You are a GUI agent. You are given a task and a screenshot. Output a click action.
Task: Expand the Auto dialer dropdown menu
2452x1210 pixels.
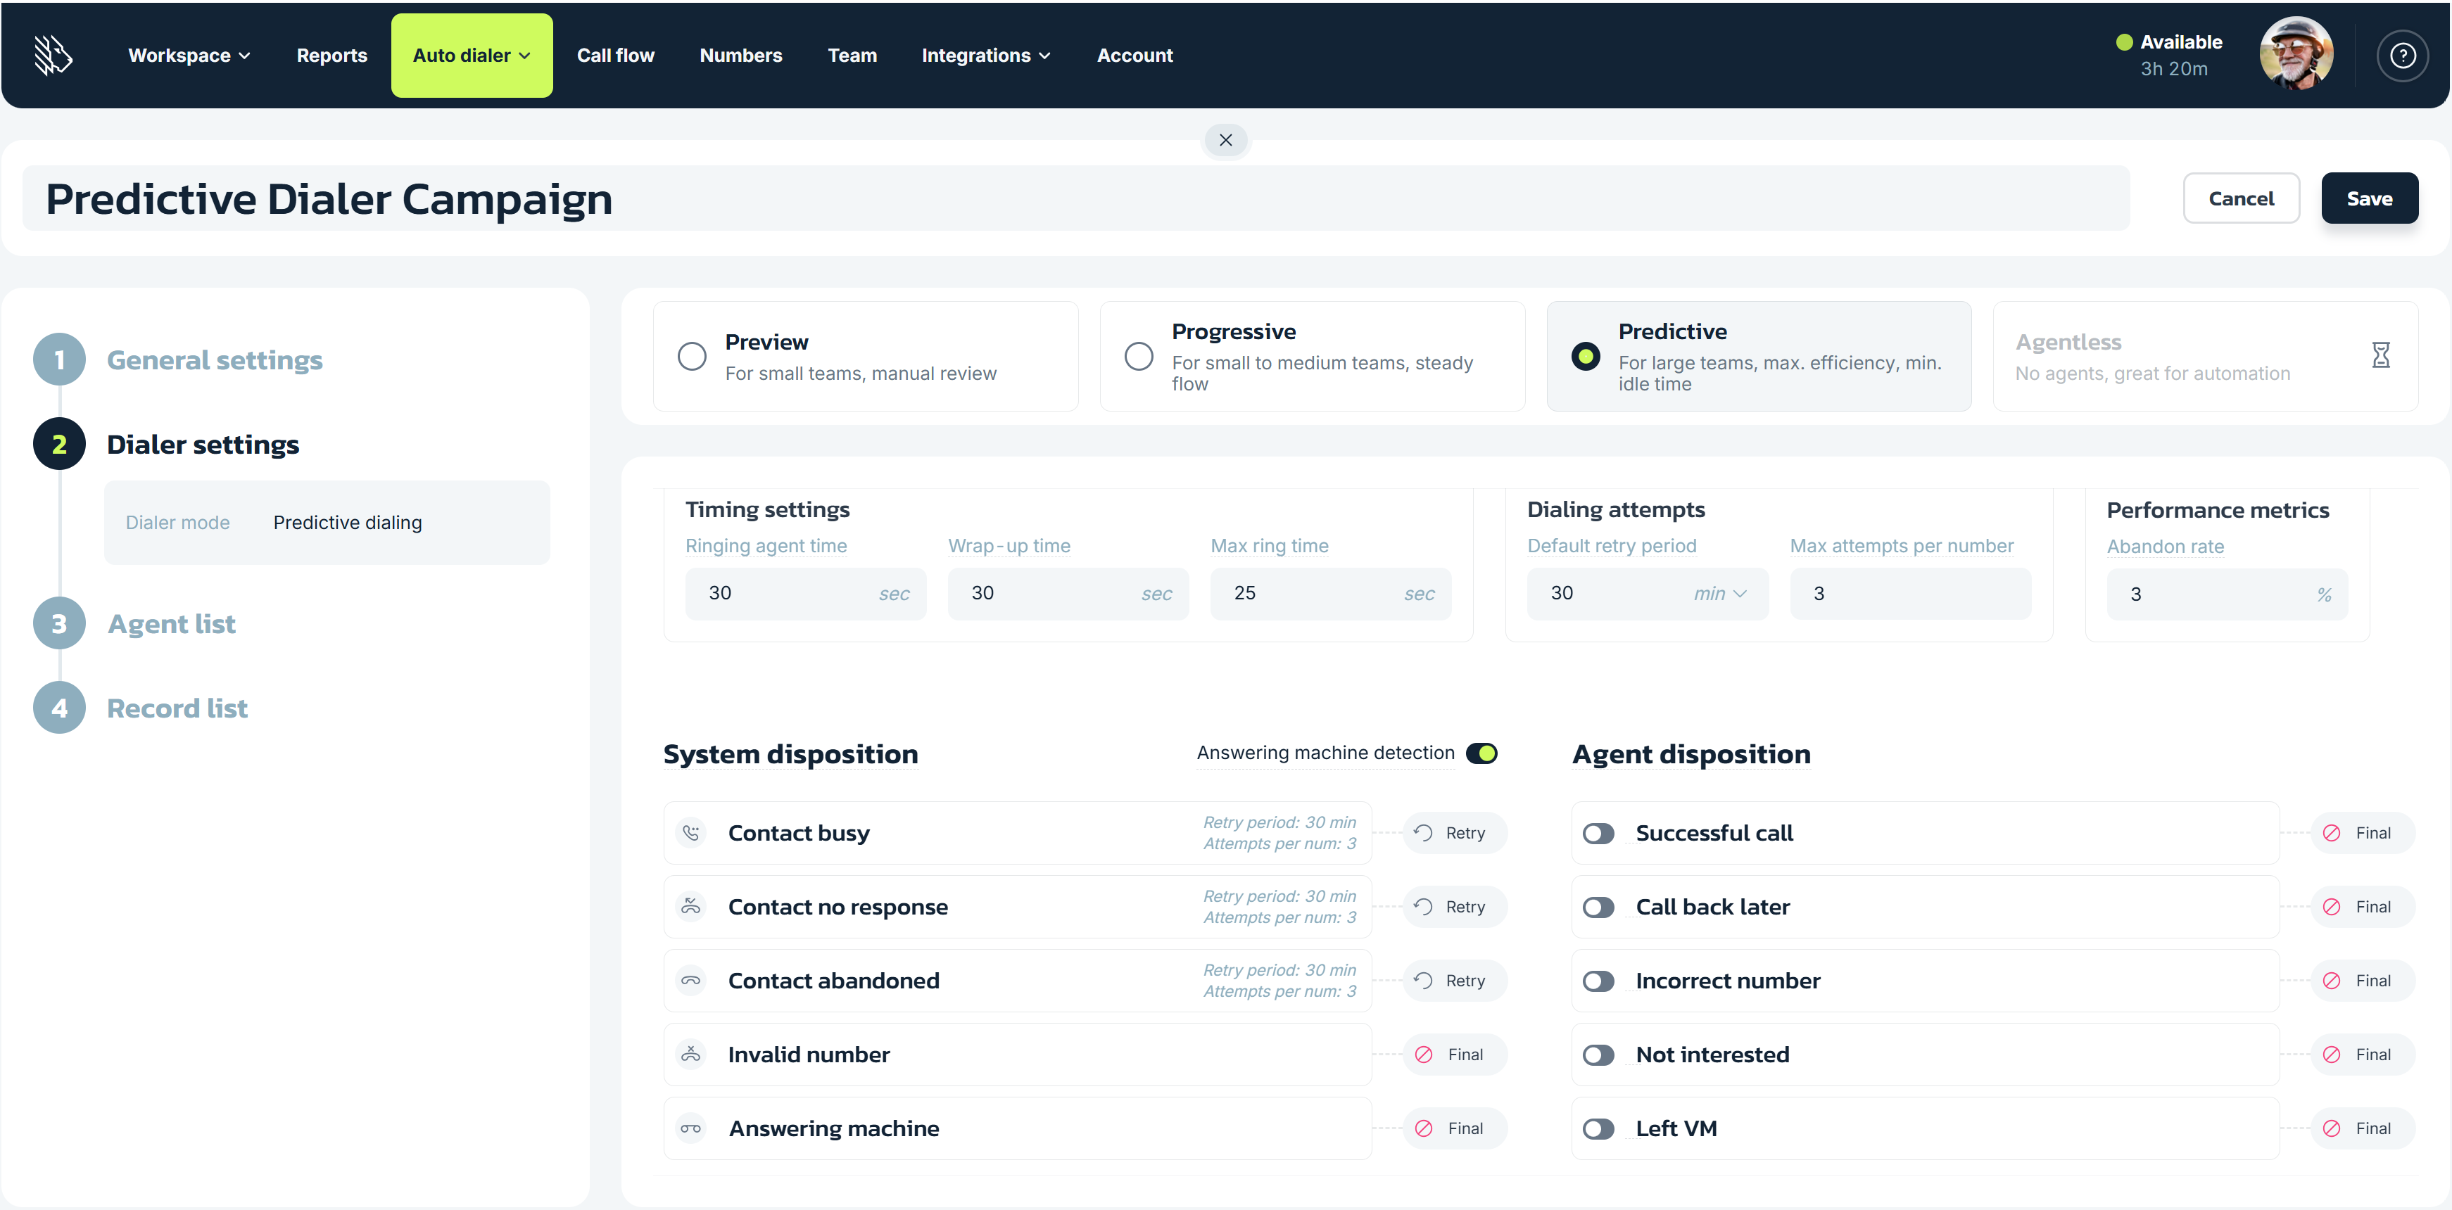(x=471, y=55)
